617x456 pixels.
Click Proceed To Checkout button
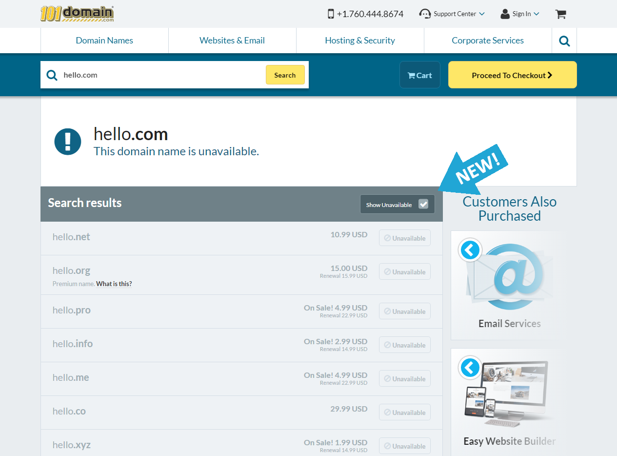coord(512,75)
